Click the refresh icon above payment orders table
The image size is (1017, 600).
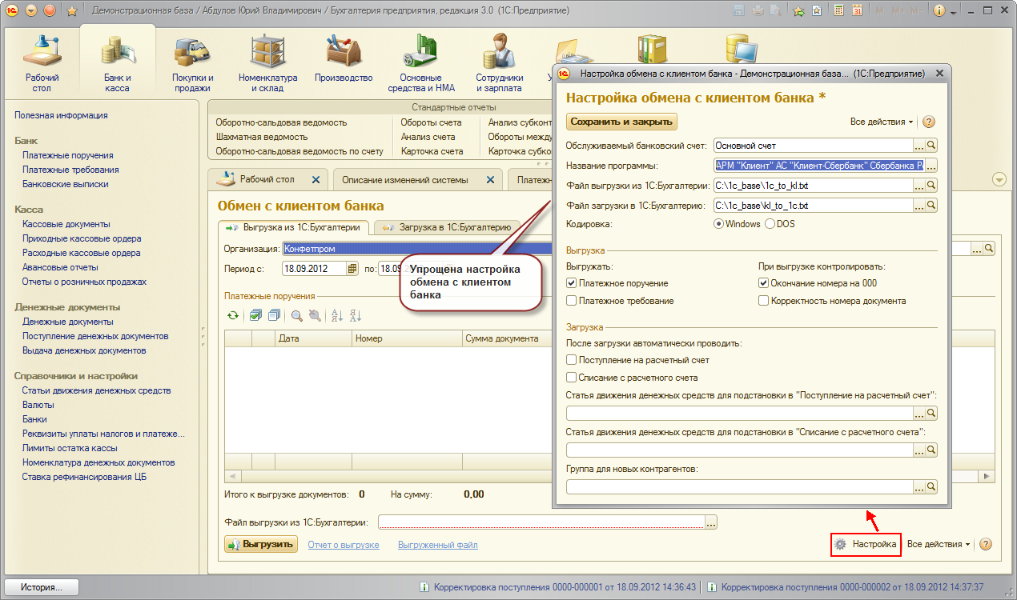233,316
